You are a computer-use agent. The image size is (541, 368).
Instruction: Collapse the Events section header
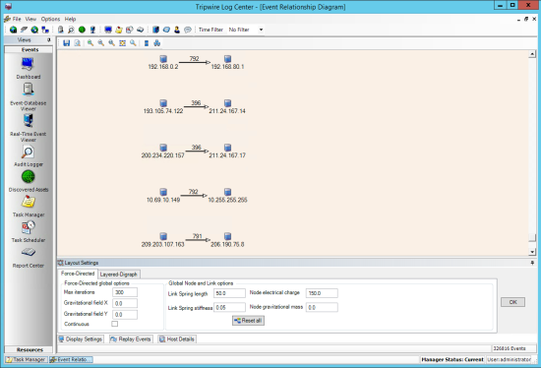pyautogui.click(x=29, y=50)
